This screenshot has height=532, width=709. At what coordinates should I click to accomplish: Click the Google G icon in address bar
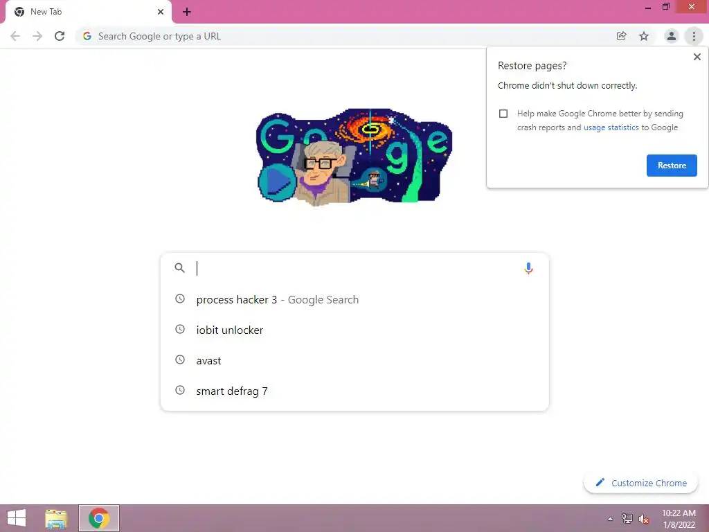[87, 36]
